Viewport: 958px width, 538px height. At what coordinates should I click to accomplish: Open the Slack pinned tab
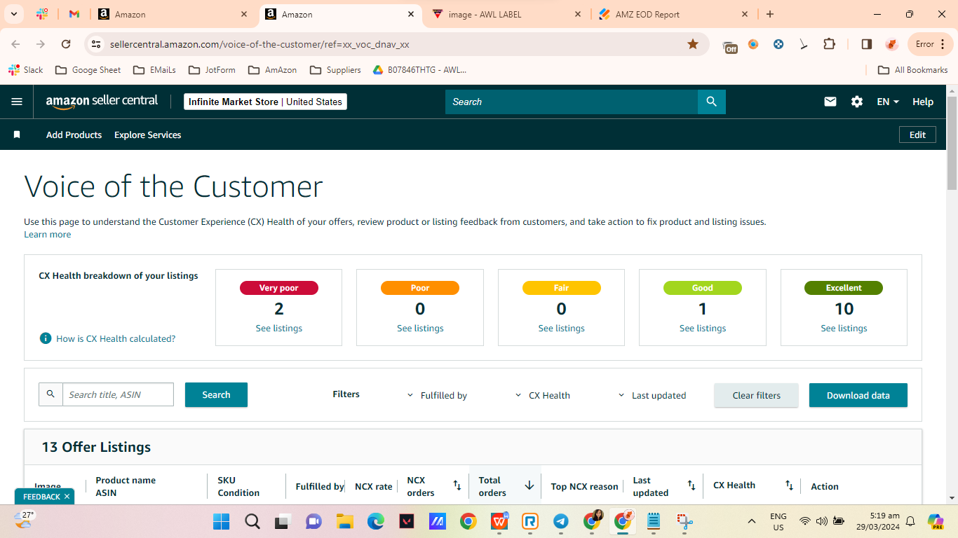(x=42, y=14)
